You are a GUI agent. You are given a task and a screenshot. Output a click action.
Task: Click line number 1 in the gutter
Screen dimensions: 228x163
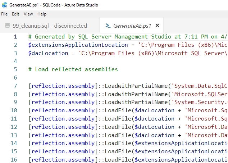[x=15, y=37]
